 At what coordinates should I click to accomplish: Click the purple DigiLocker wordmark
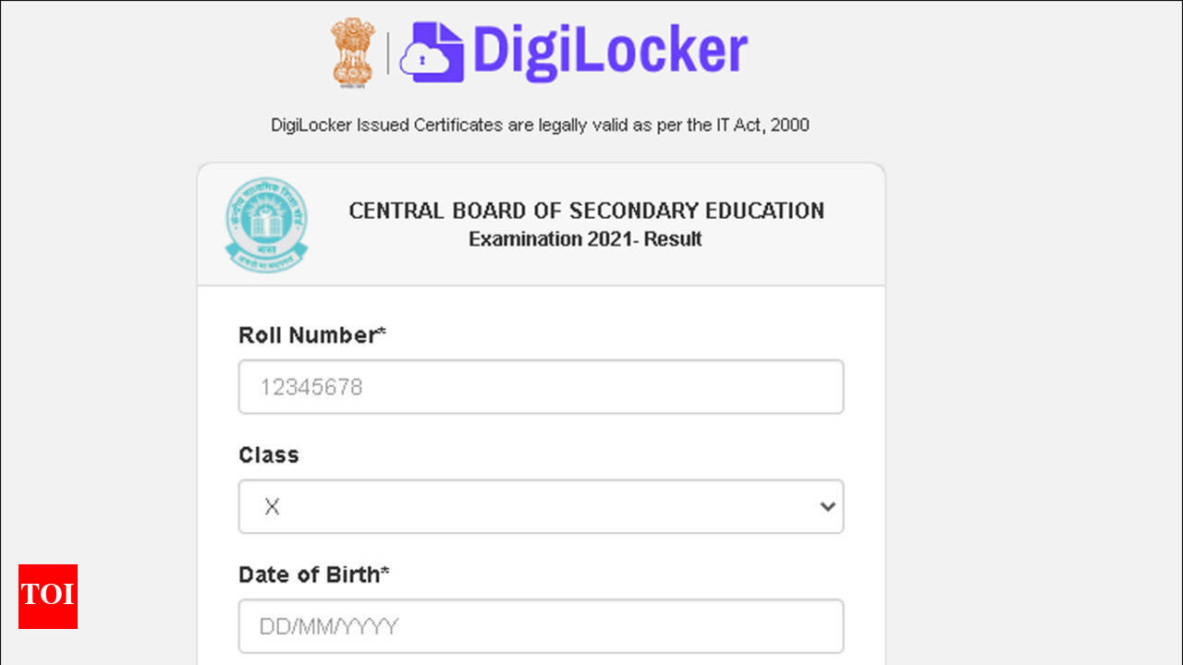click(x=609, y=51)
